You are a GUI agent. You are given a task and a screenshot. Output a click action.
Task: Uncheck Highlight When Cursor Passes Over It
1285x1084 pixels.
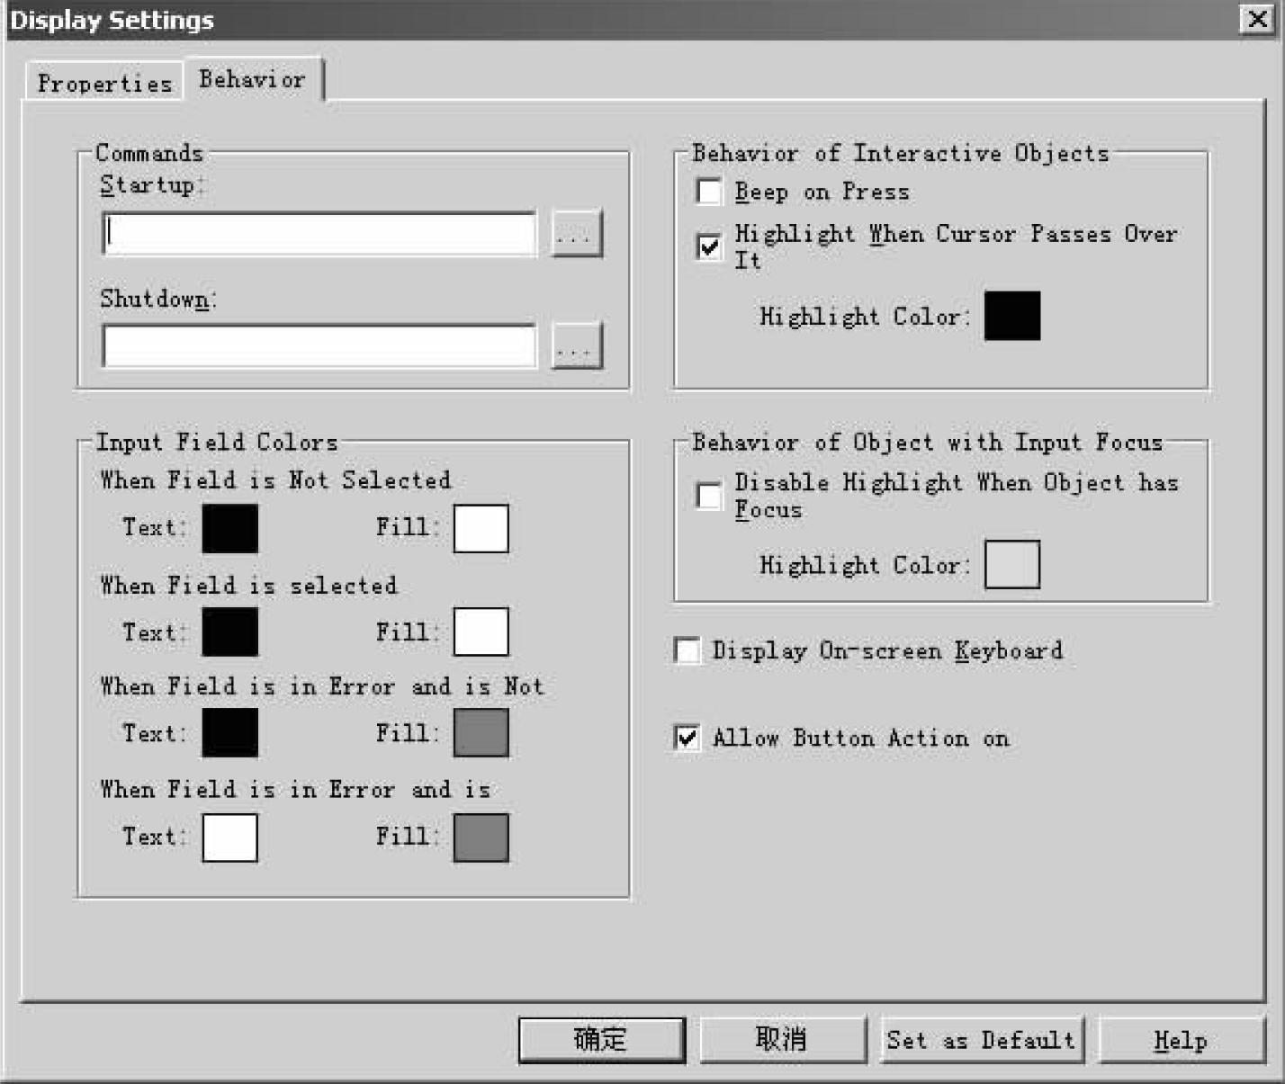(x=709, y=246)
